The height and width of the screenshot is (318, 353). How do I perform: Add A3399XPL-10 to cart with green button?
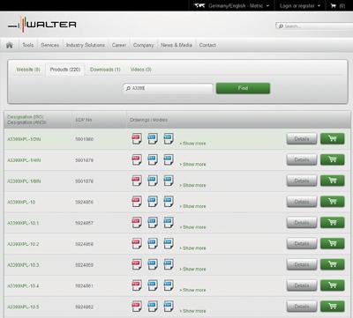click(x=333, y=202)
